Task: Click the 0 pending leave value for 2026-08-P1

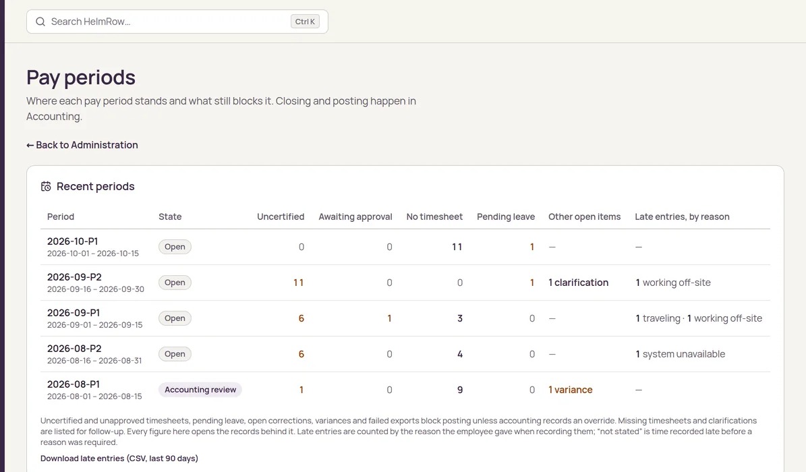Action: tap(532, 390)
